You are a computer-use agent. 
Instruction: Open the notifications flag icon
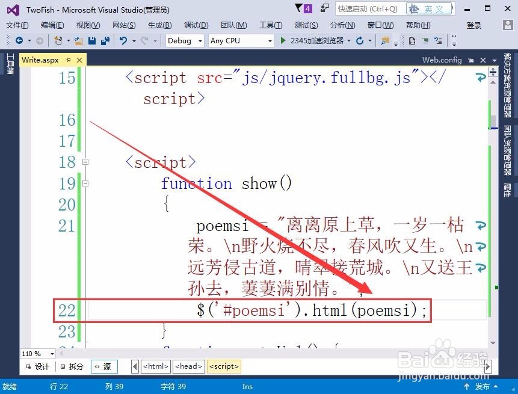pos(303,8)
